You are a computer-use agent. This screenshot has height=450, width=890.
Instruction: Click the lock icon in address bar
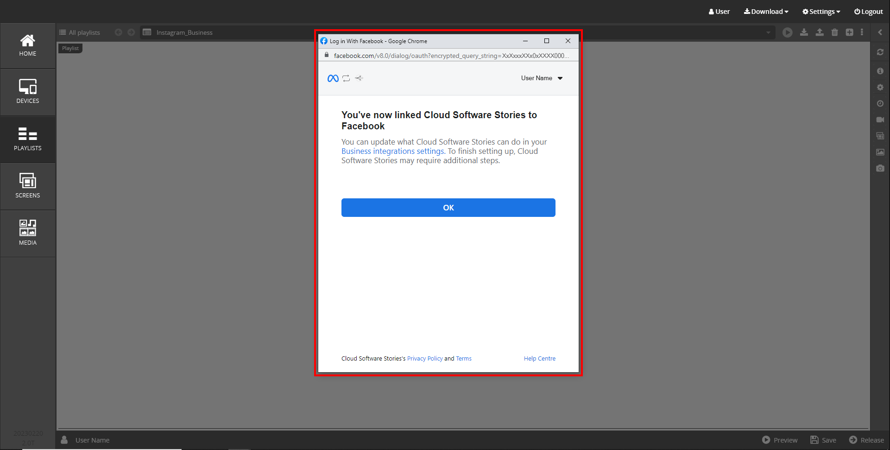(x=327, y=55)
